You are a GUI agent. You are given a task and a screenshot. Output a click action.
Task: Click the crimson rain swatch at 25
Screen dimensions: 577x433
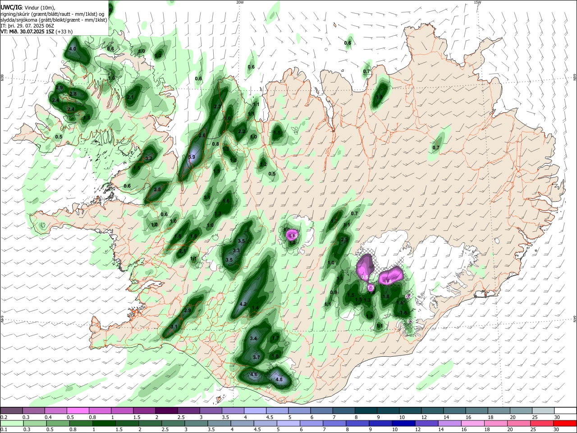pyautogui.click(x=542, y=423)
